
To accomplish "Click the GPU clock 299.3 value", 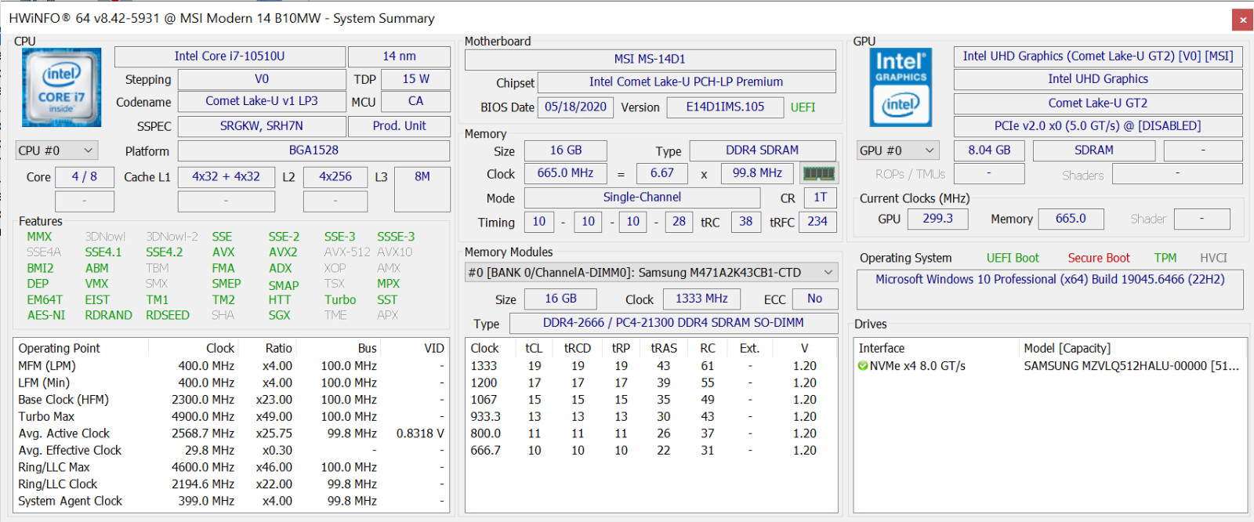I will click(x=937, y=219).
